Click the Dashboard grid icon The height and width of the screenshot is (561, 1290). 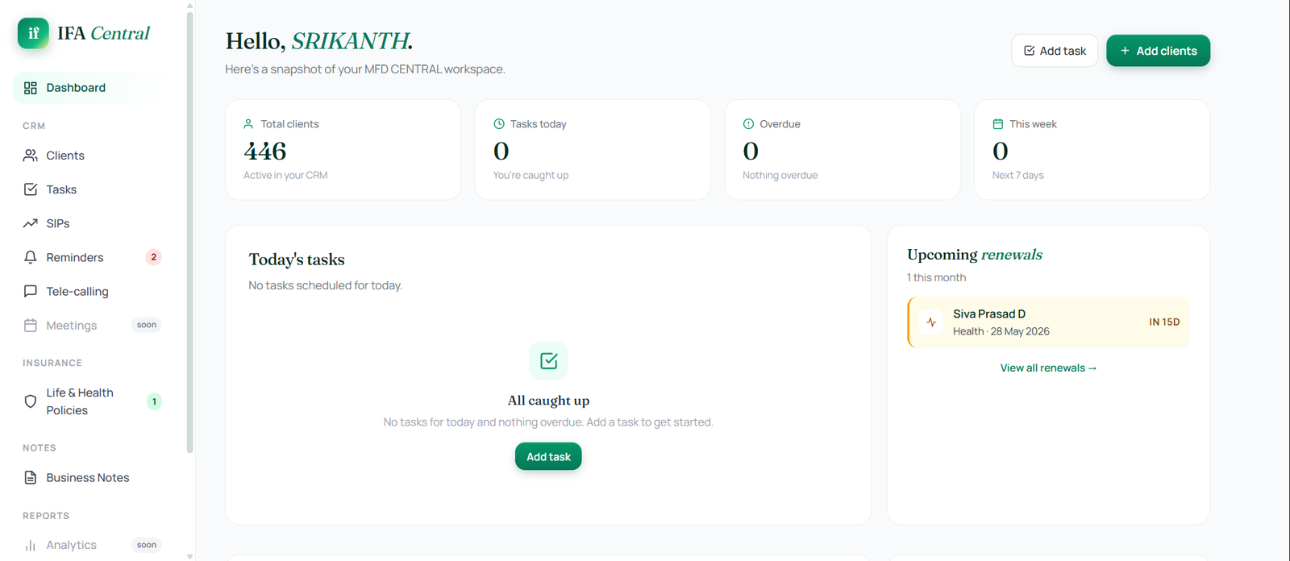(x=31, y=88)
